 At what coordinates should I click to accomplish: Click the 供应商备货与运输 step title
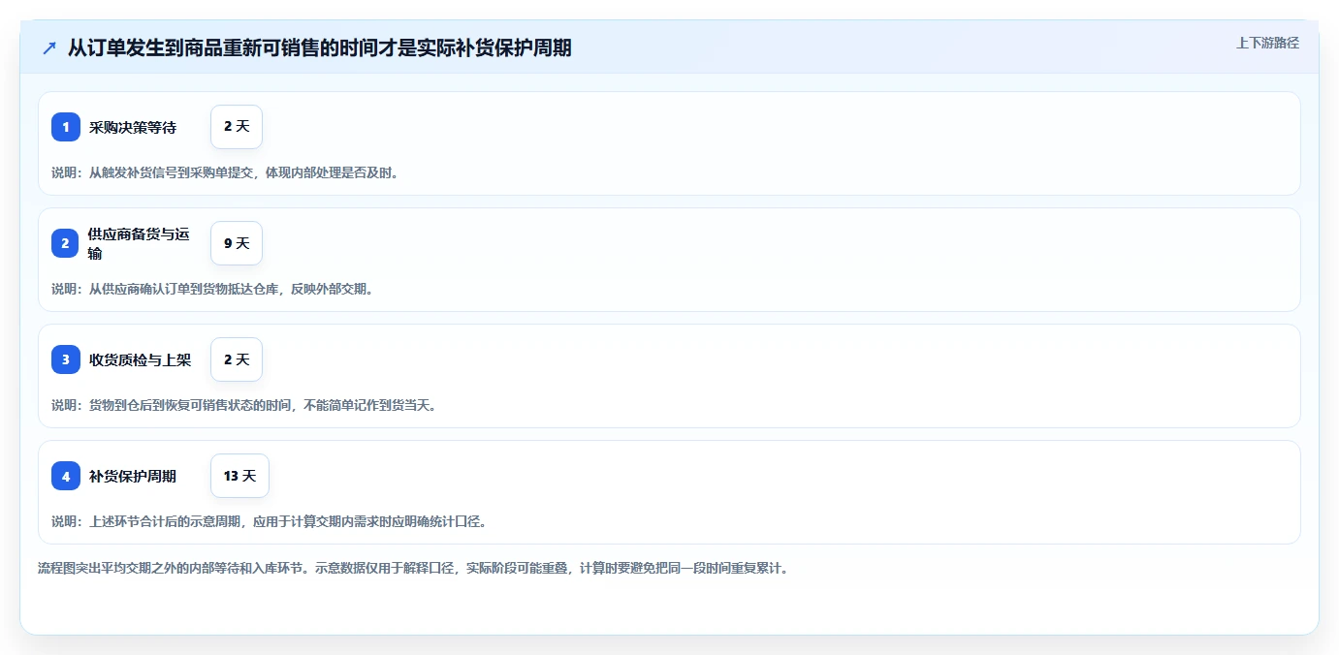(x=139, y=243)
